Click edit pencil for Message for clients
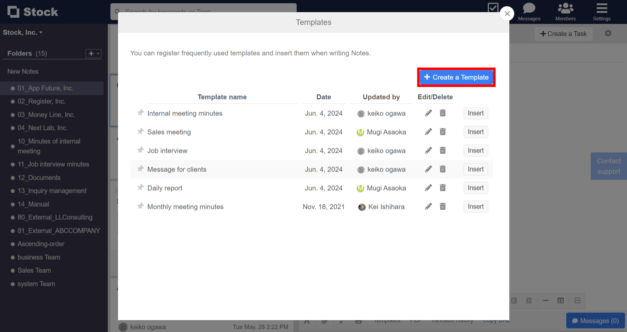This screenshot has width=627, height=332. [x=428, y=169]
